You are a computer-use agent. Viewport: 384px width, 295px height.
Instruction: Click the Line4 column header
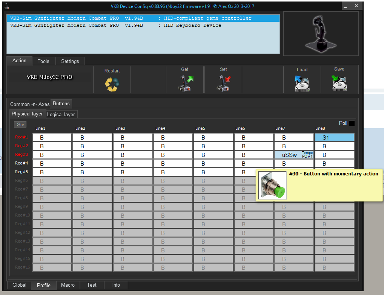(160, 128)
